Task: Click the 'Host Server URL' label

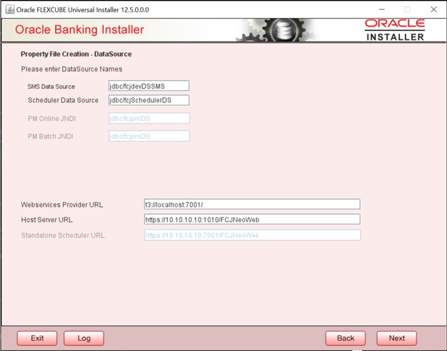Action: (47, 220)
